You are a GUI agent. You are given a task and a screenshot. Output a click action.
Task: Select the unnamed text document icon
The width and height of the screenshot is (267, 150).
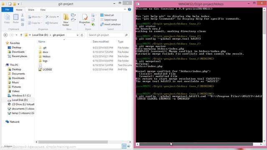pyautogui.click(x=40, y=65)
